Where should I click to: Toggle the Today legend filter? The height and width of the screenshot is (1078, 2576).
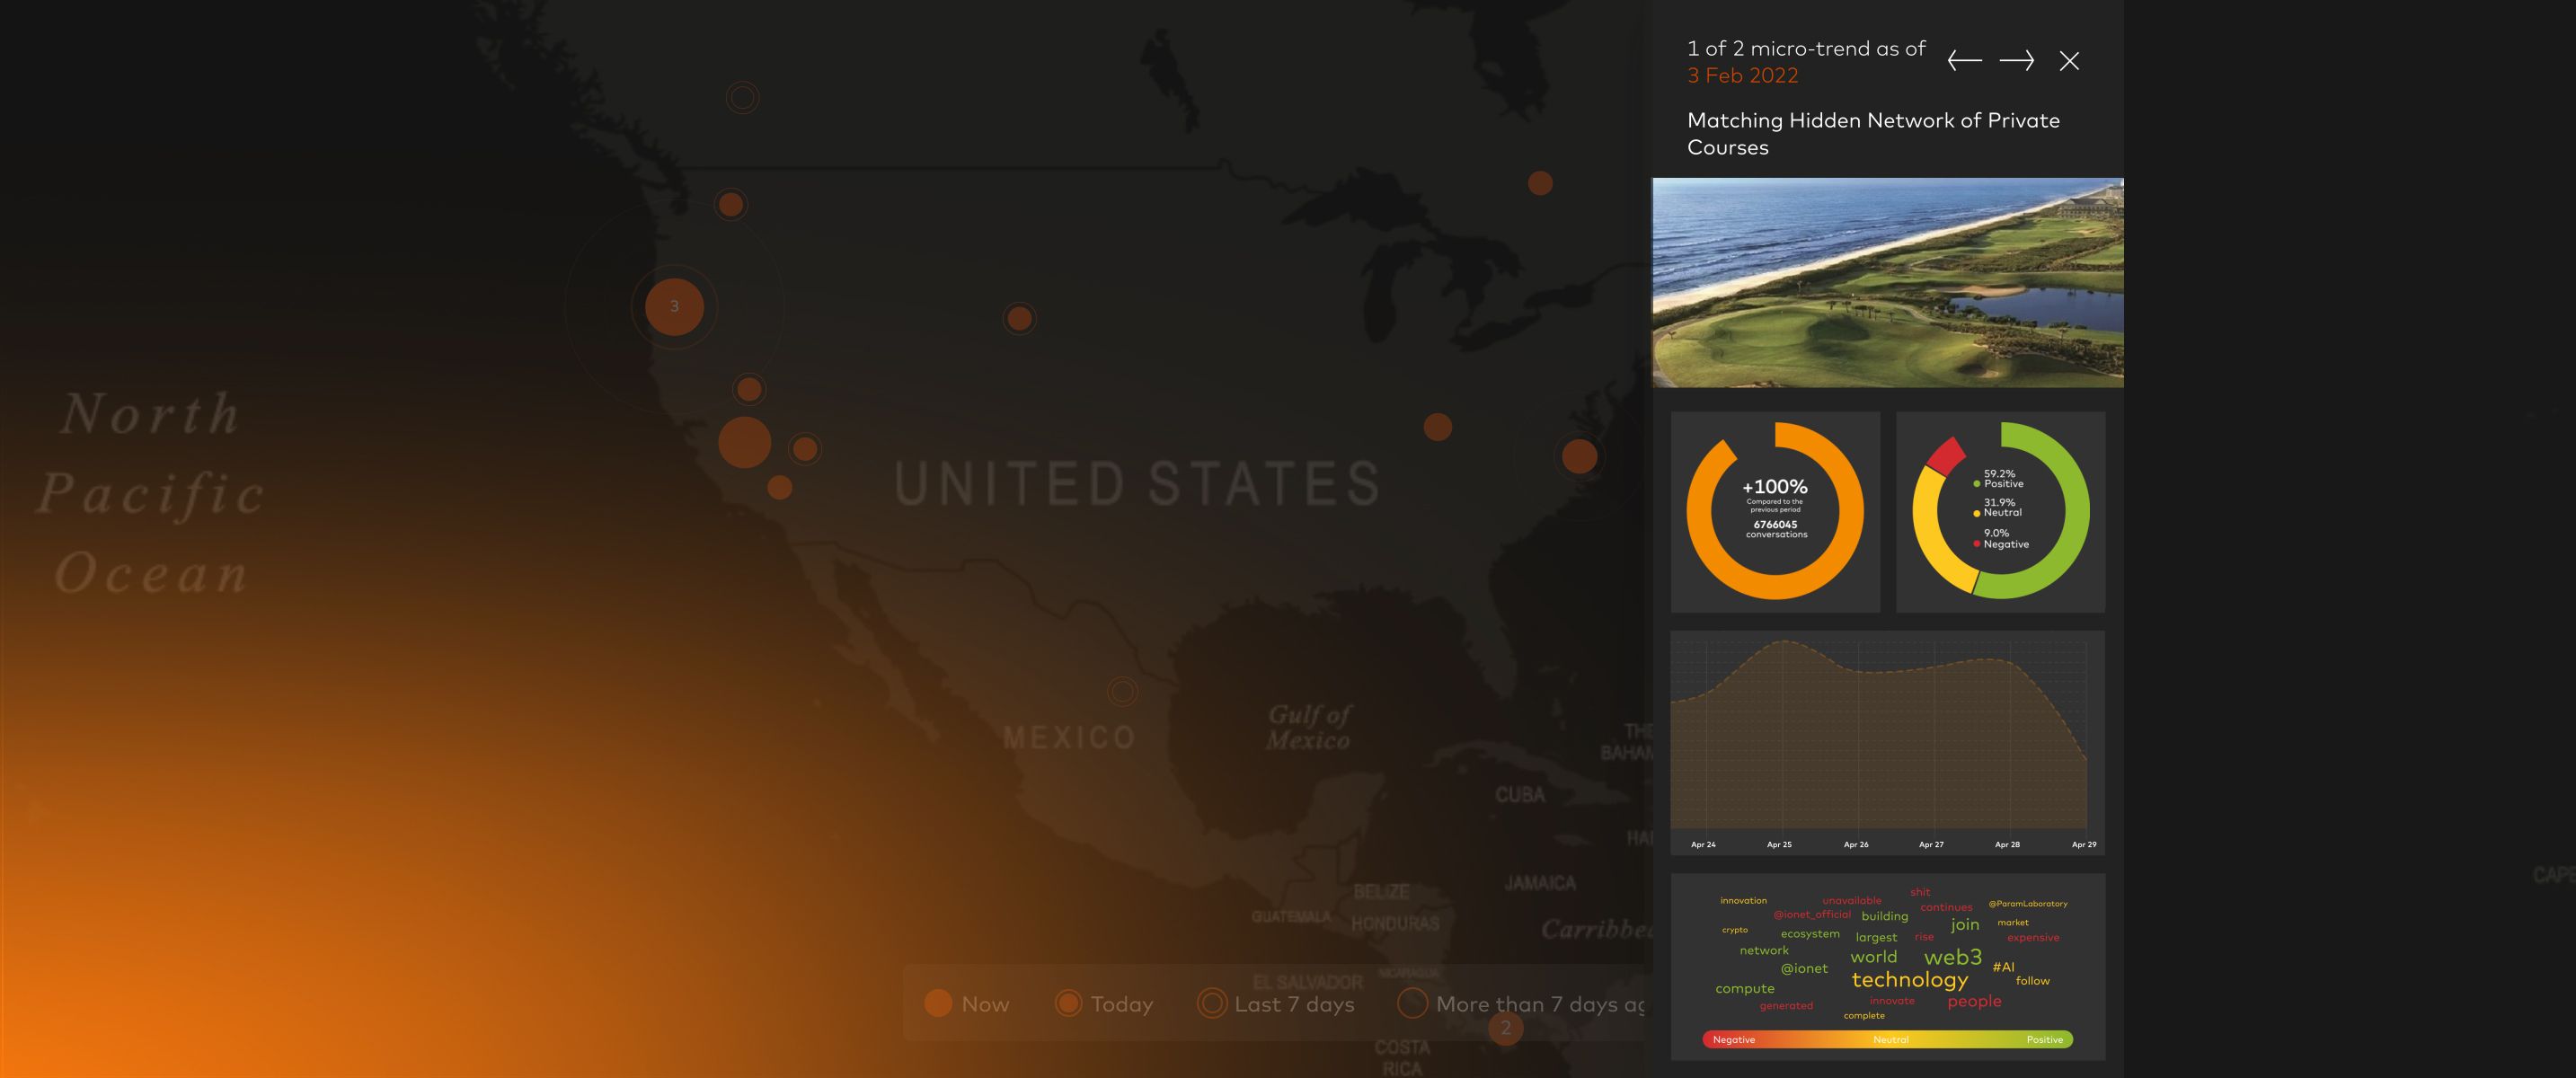click(1103, 1004)
